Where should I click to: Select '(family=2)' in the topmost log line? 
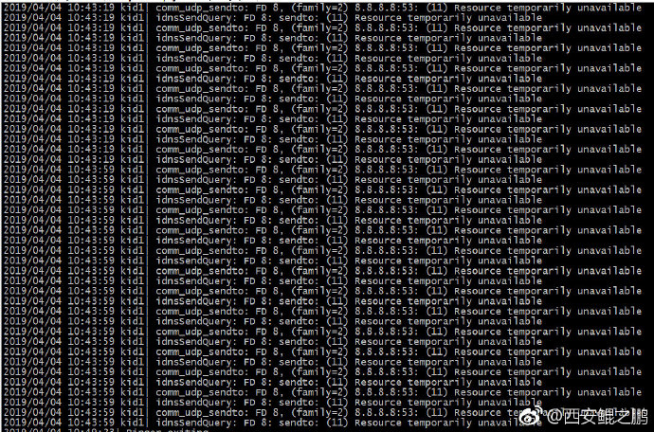319,8
